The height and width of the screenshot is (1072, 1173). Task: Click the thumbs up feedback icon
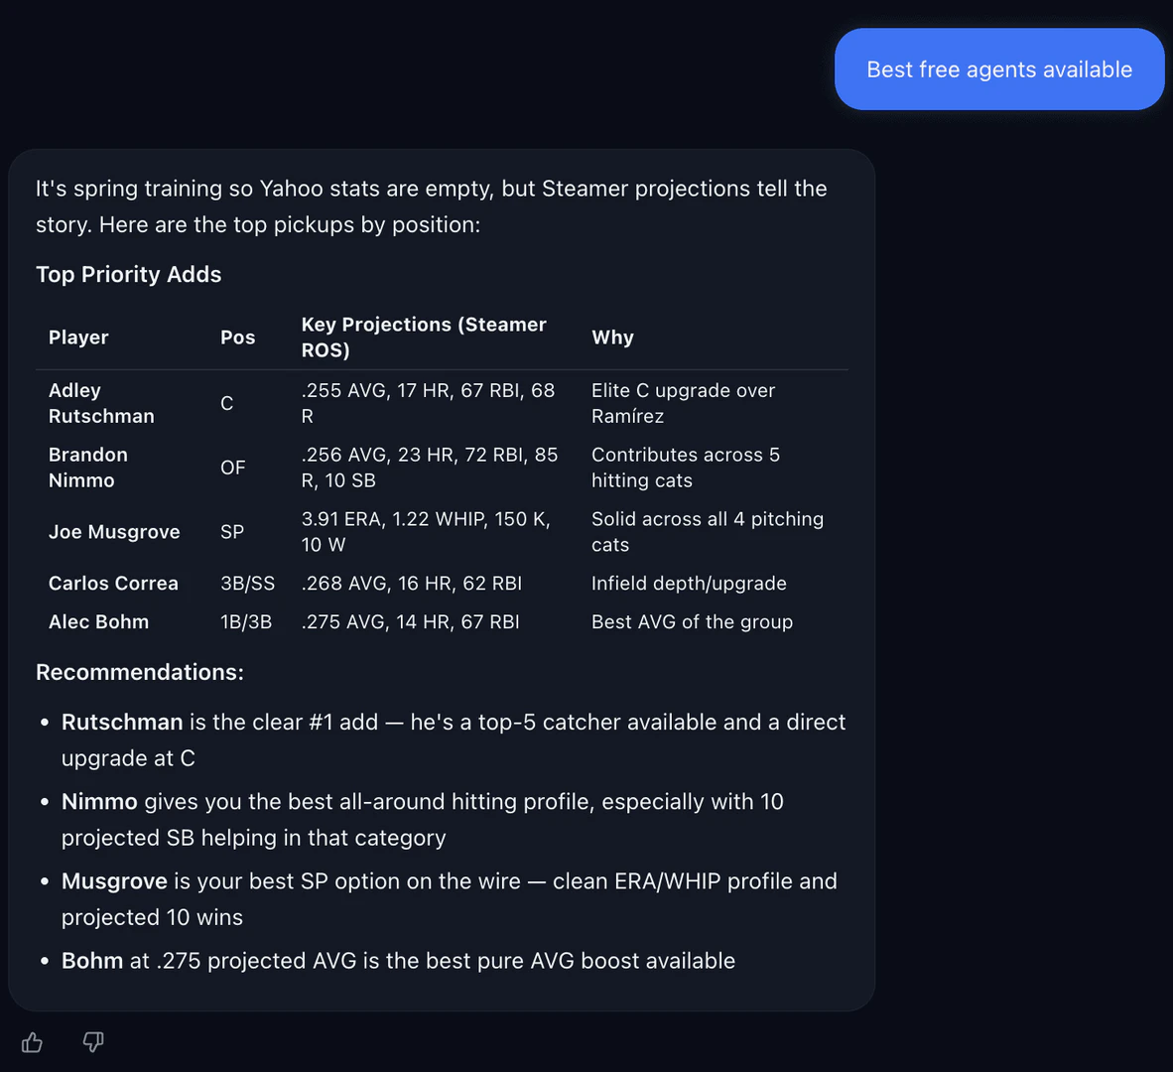[x=32, y=1042]
